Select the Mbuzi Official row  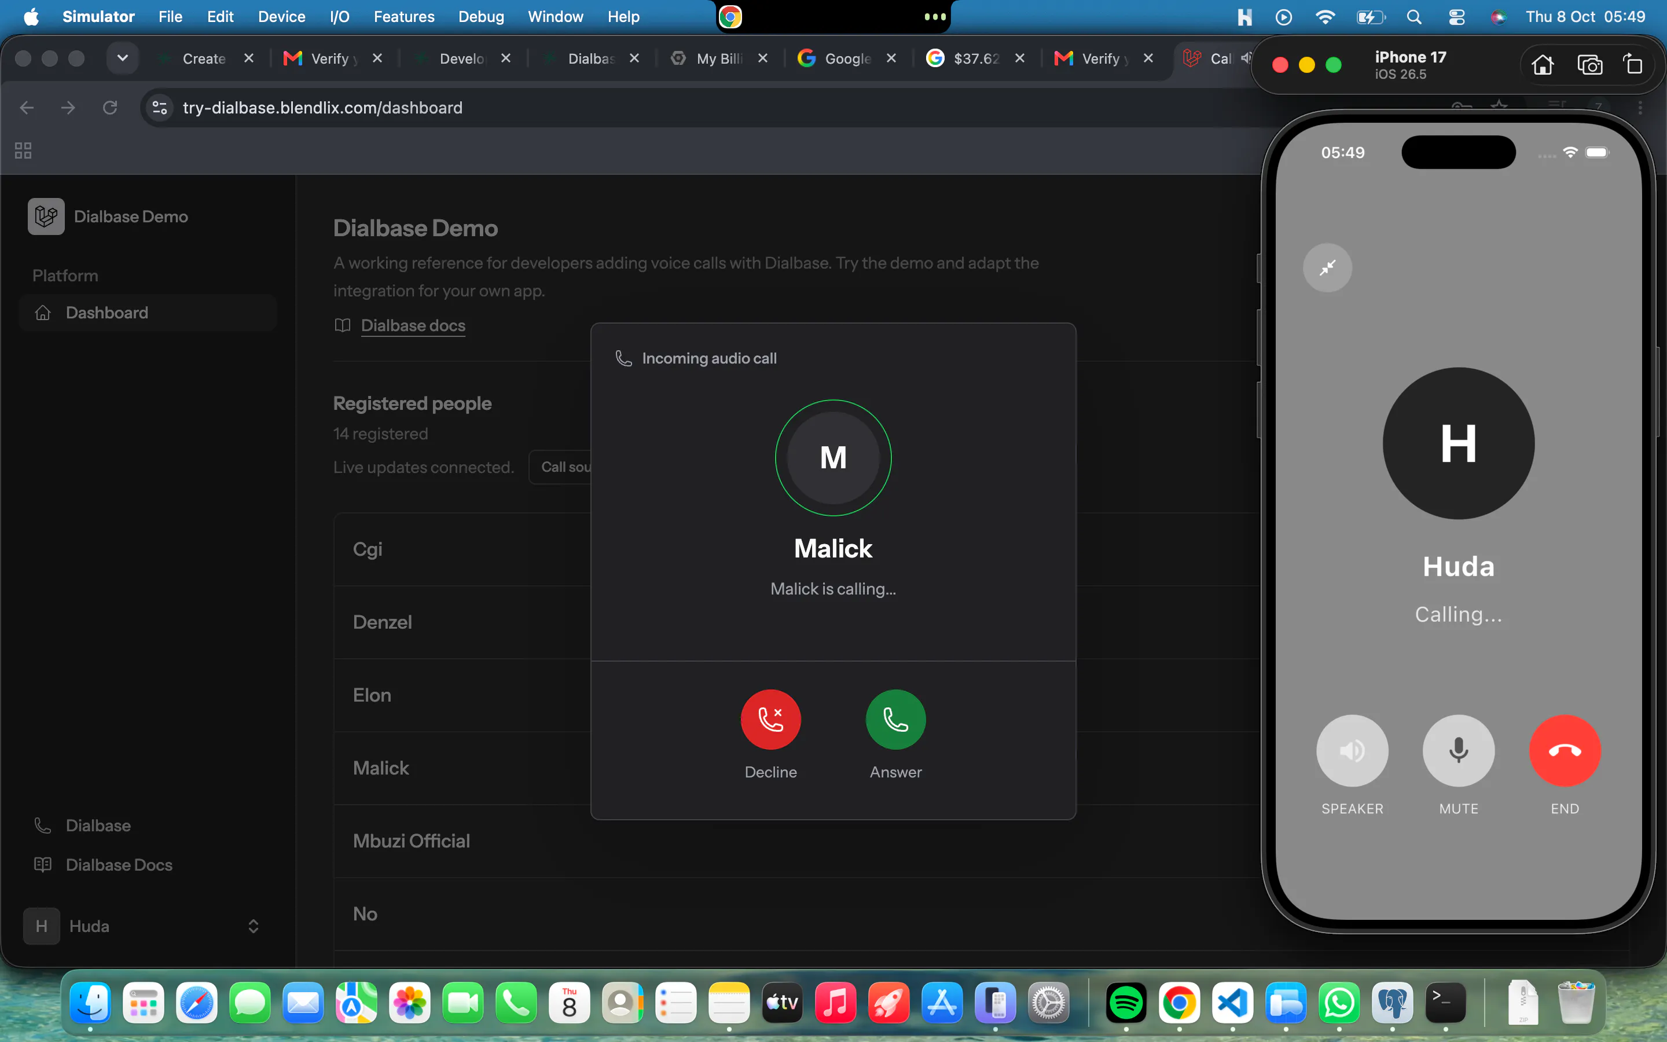[x=461, y=841]
